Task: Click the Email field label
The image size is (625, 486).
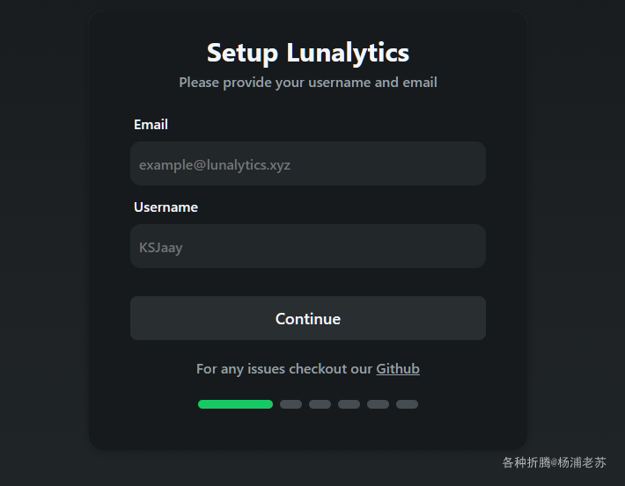Action: coord(151,125)
